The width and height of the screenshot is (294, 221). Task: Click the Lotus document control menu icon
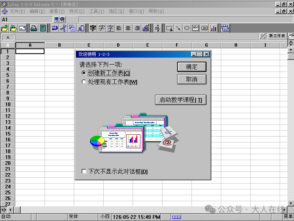(5, 11)
